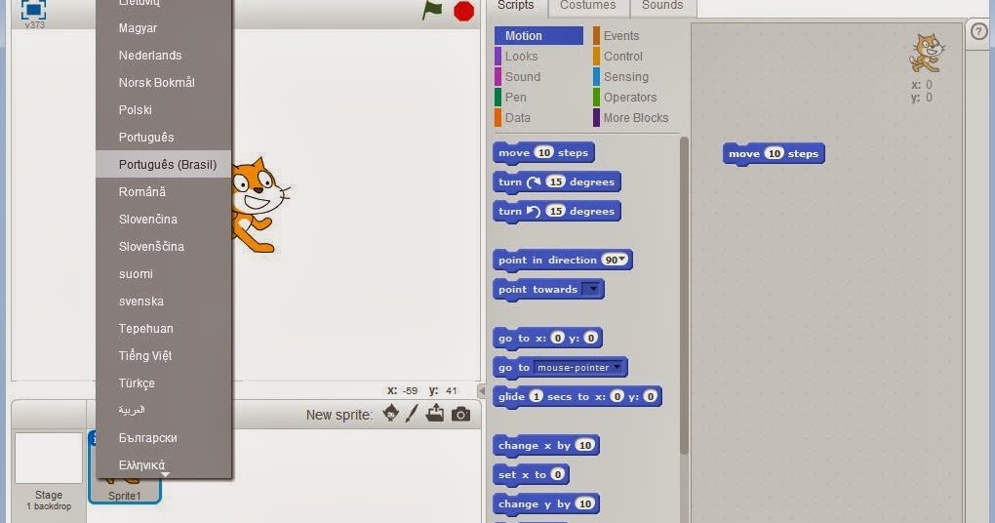Click block palette vertical scrollbar
Screen dimensions: 995x523
coord(684,295)
